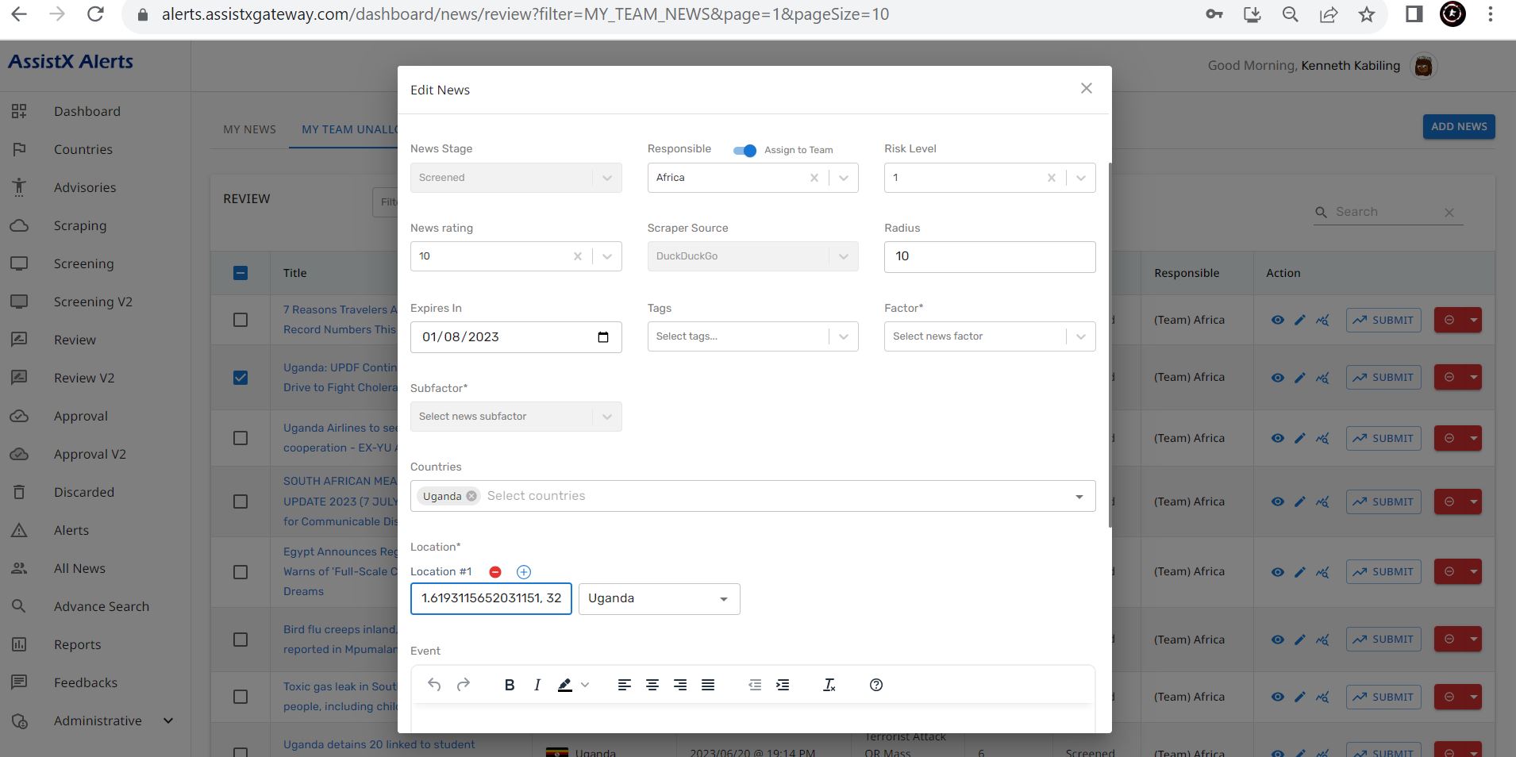The image size is (1516, 757).
Task: Click the highlight color marker tool
Action: click(x=565, y=685)
